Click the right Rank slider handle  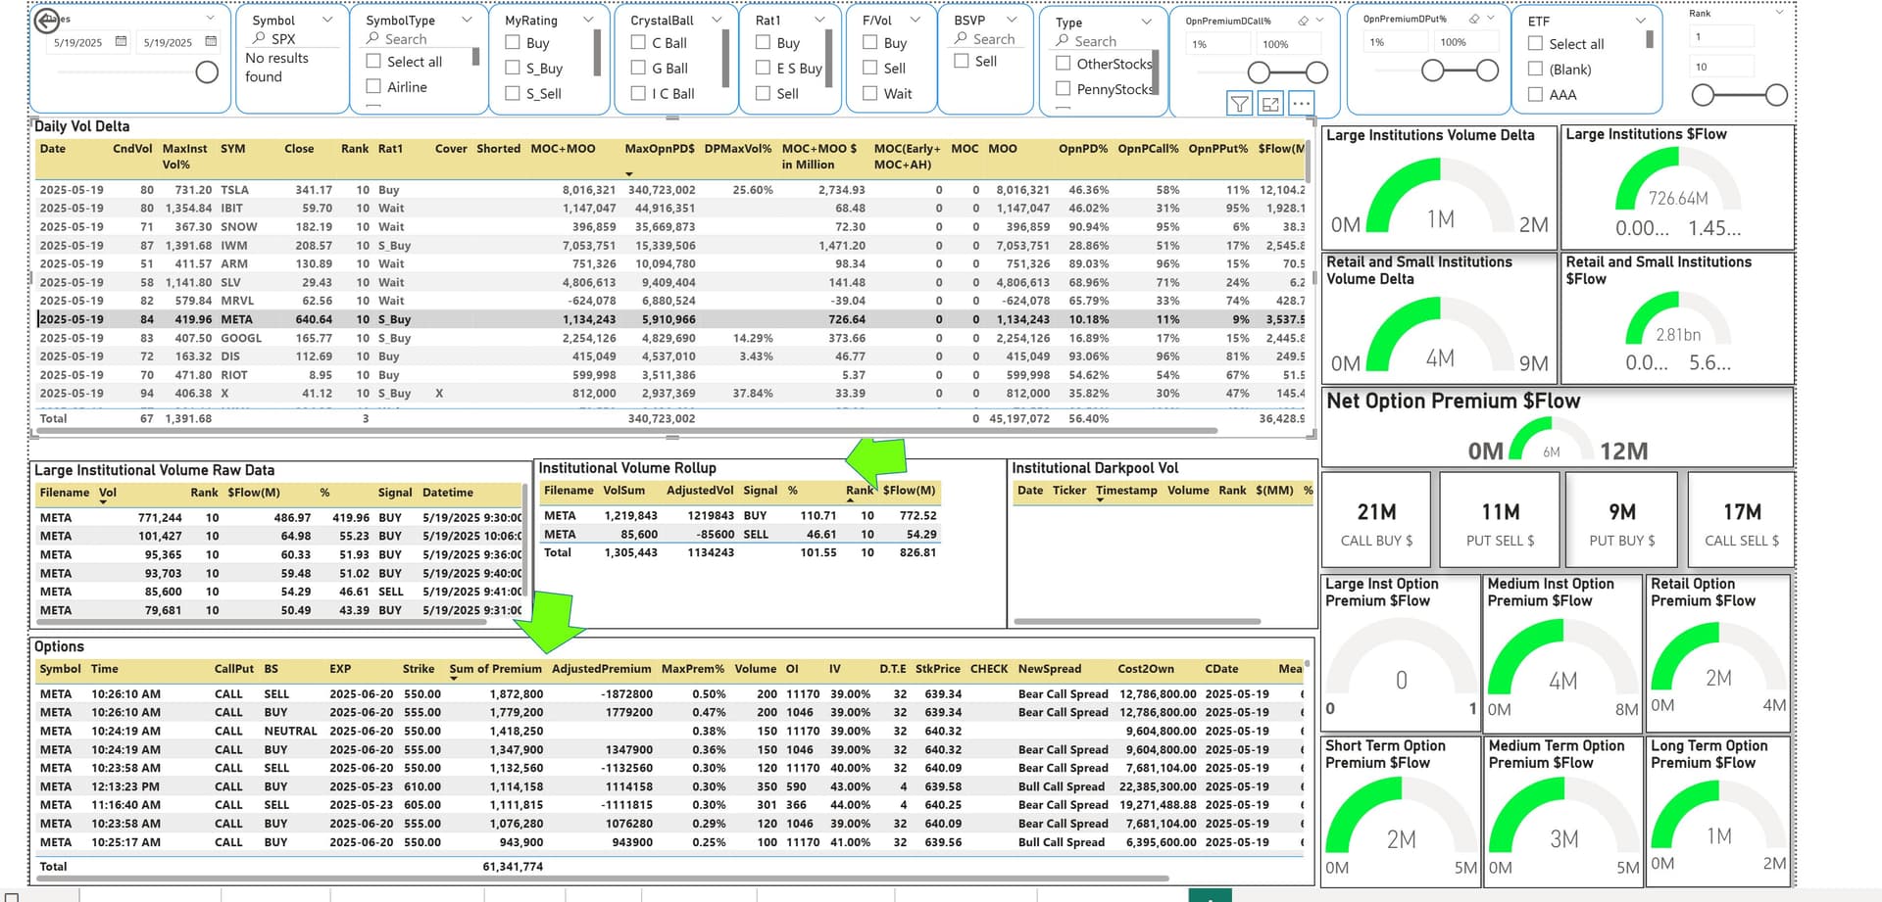point(1776,95)
